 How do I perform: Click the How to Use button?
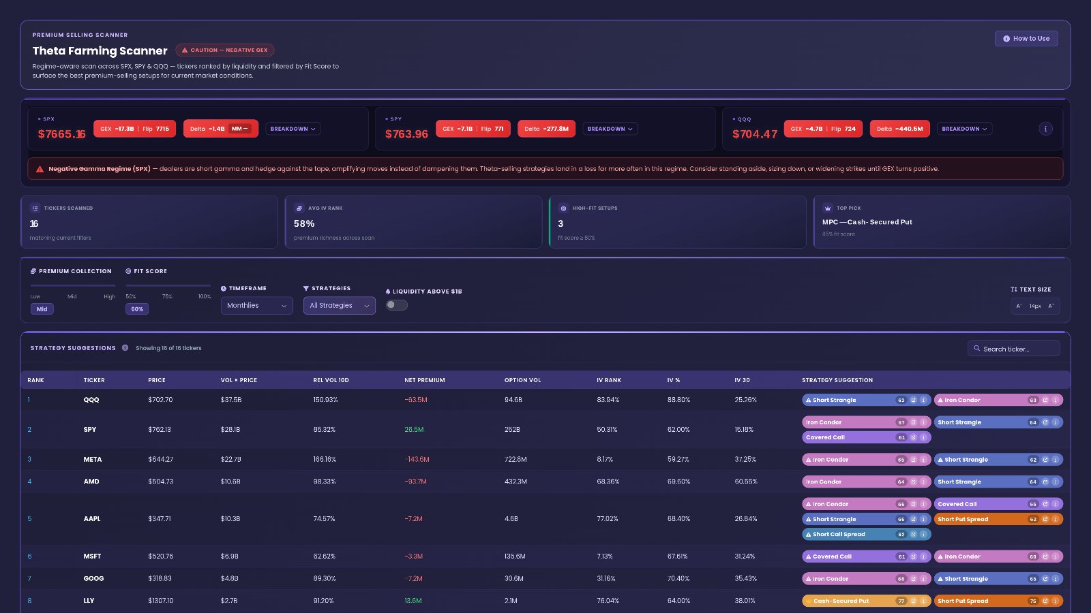click(1026, 39)
